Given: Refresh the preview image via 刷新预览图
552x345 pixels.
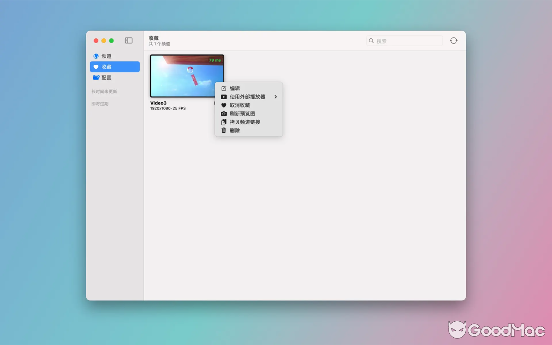Looking at the screenshot, I should coord(241,113).
